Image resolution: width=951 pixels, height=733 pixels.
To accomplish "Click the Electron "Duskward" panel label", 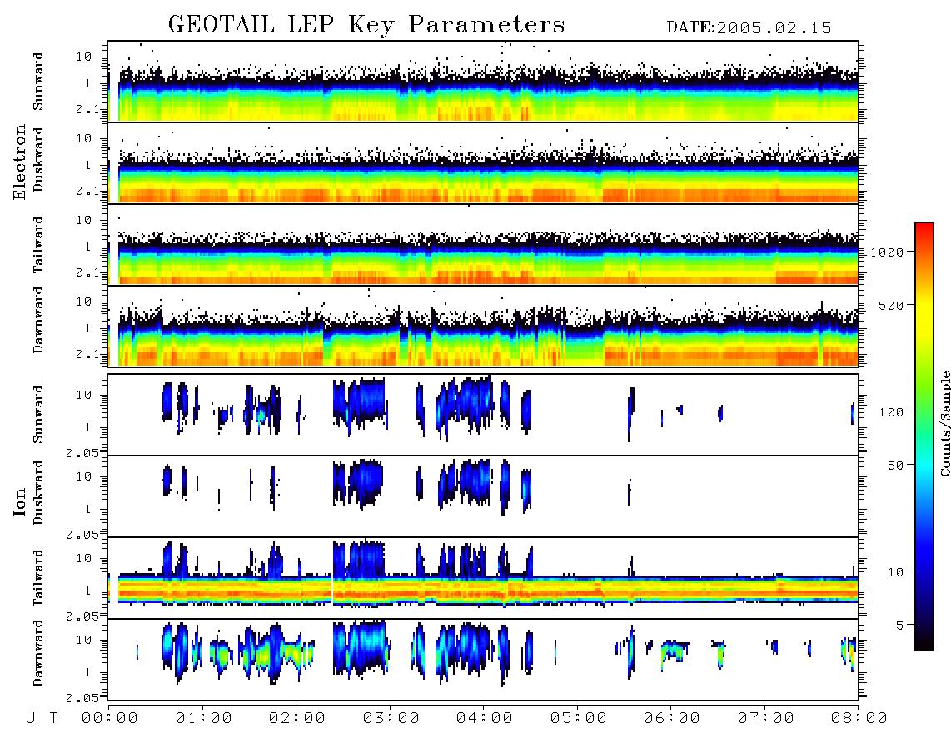I will point(38,160).
